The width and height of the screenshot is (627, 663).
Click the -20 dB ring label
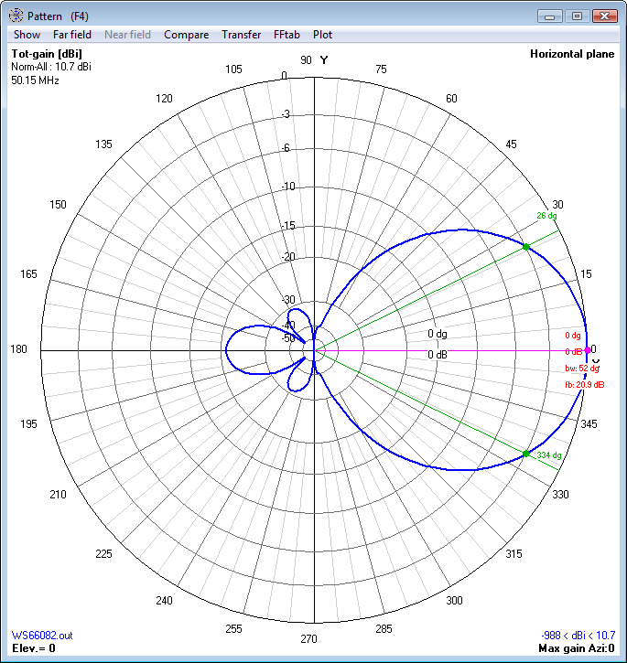(x=288, y=257)
